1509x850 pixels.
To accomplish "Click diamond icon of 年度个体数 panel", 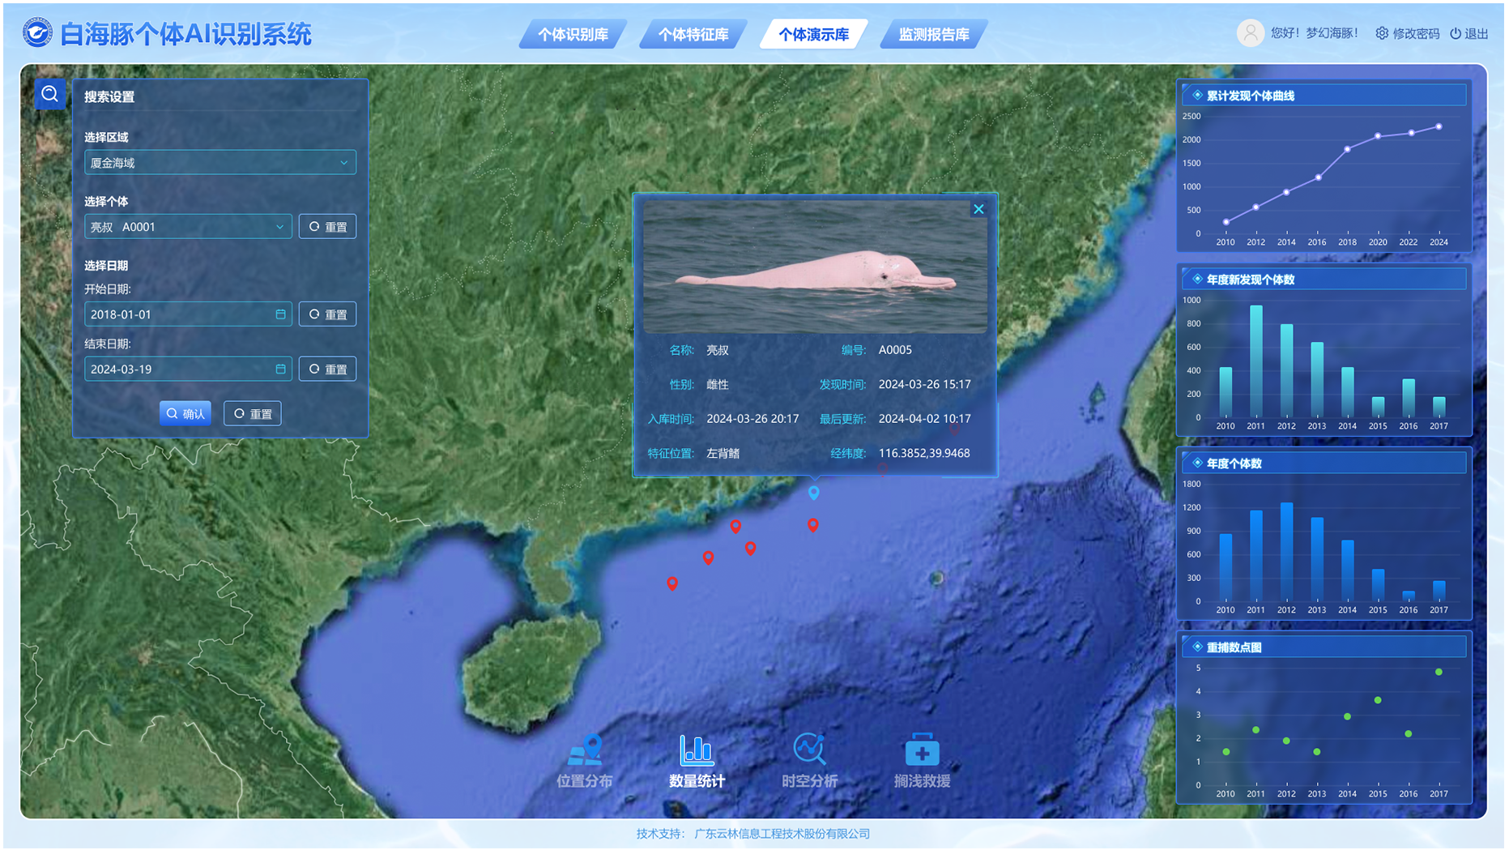I will [x=1197, y=463].
